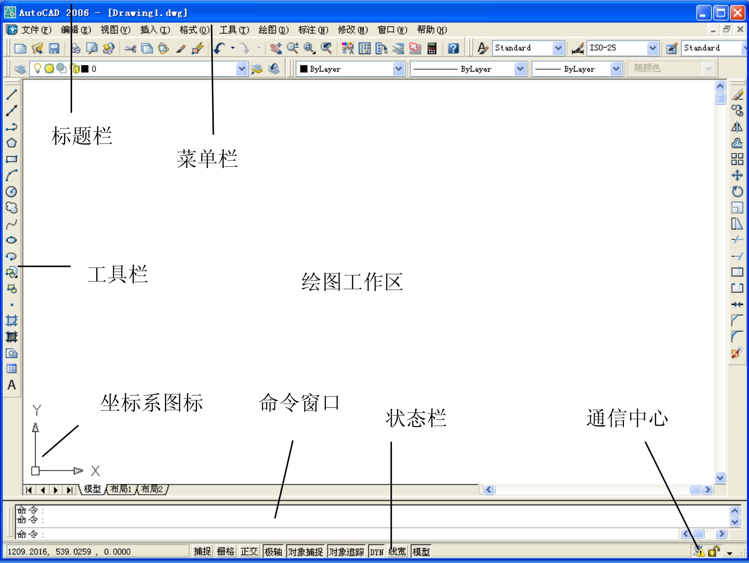
Task: Click the Explode modify tool
Action: (x=737, y=353)
